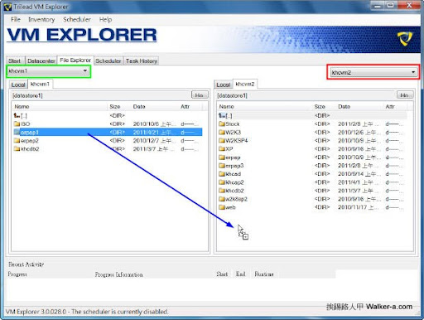Click the erpap folder icon in right pane
424x320 pixels.
(222, 158)
